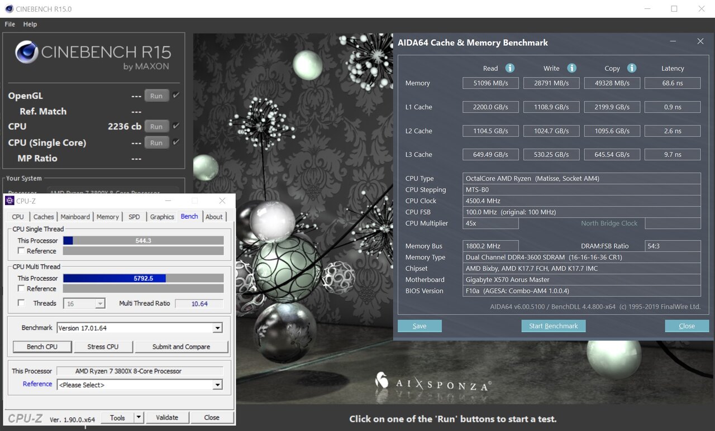Click the CPU Single Thread score bar 544.3
This screenshot has width=715, height=431.
tap(144, 241)
